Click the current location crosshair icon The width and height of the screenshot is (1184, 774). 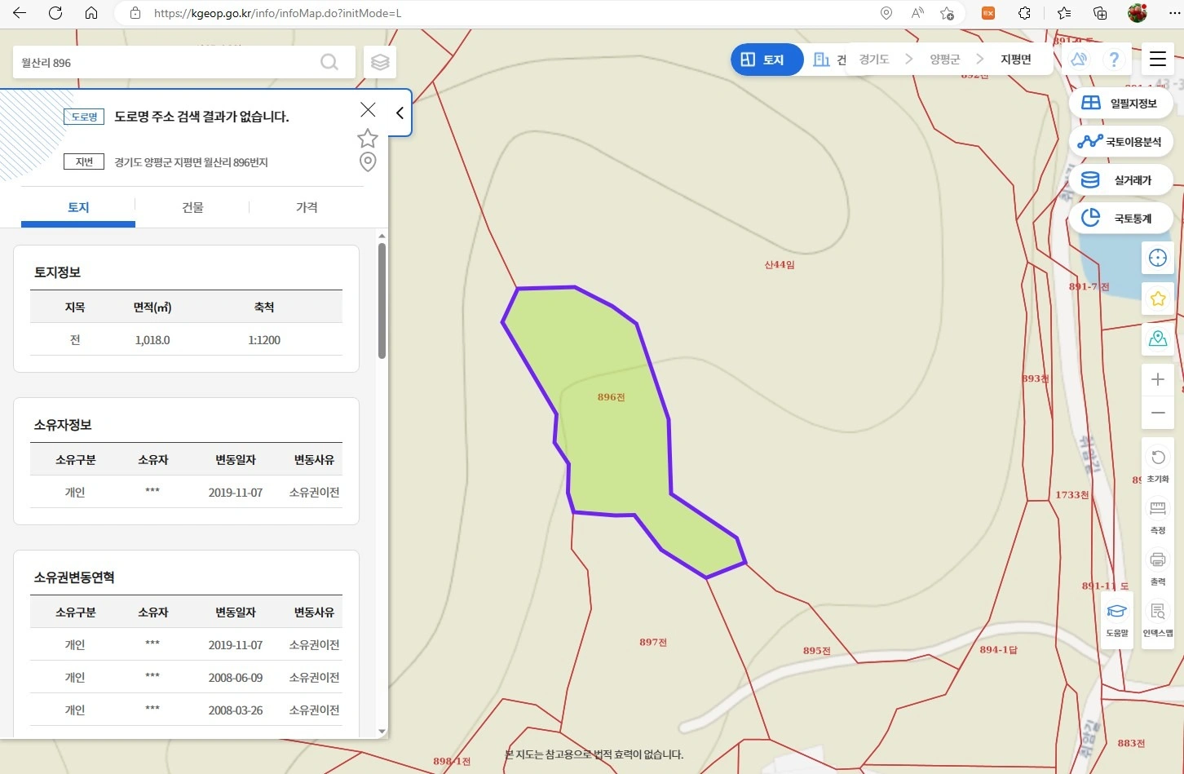tap(1158, 259)
